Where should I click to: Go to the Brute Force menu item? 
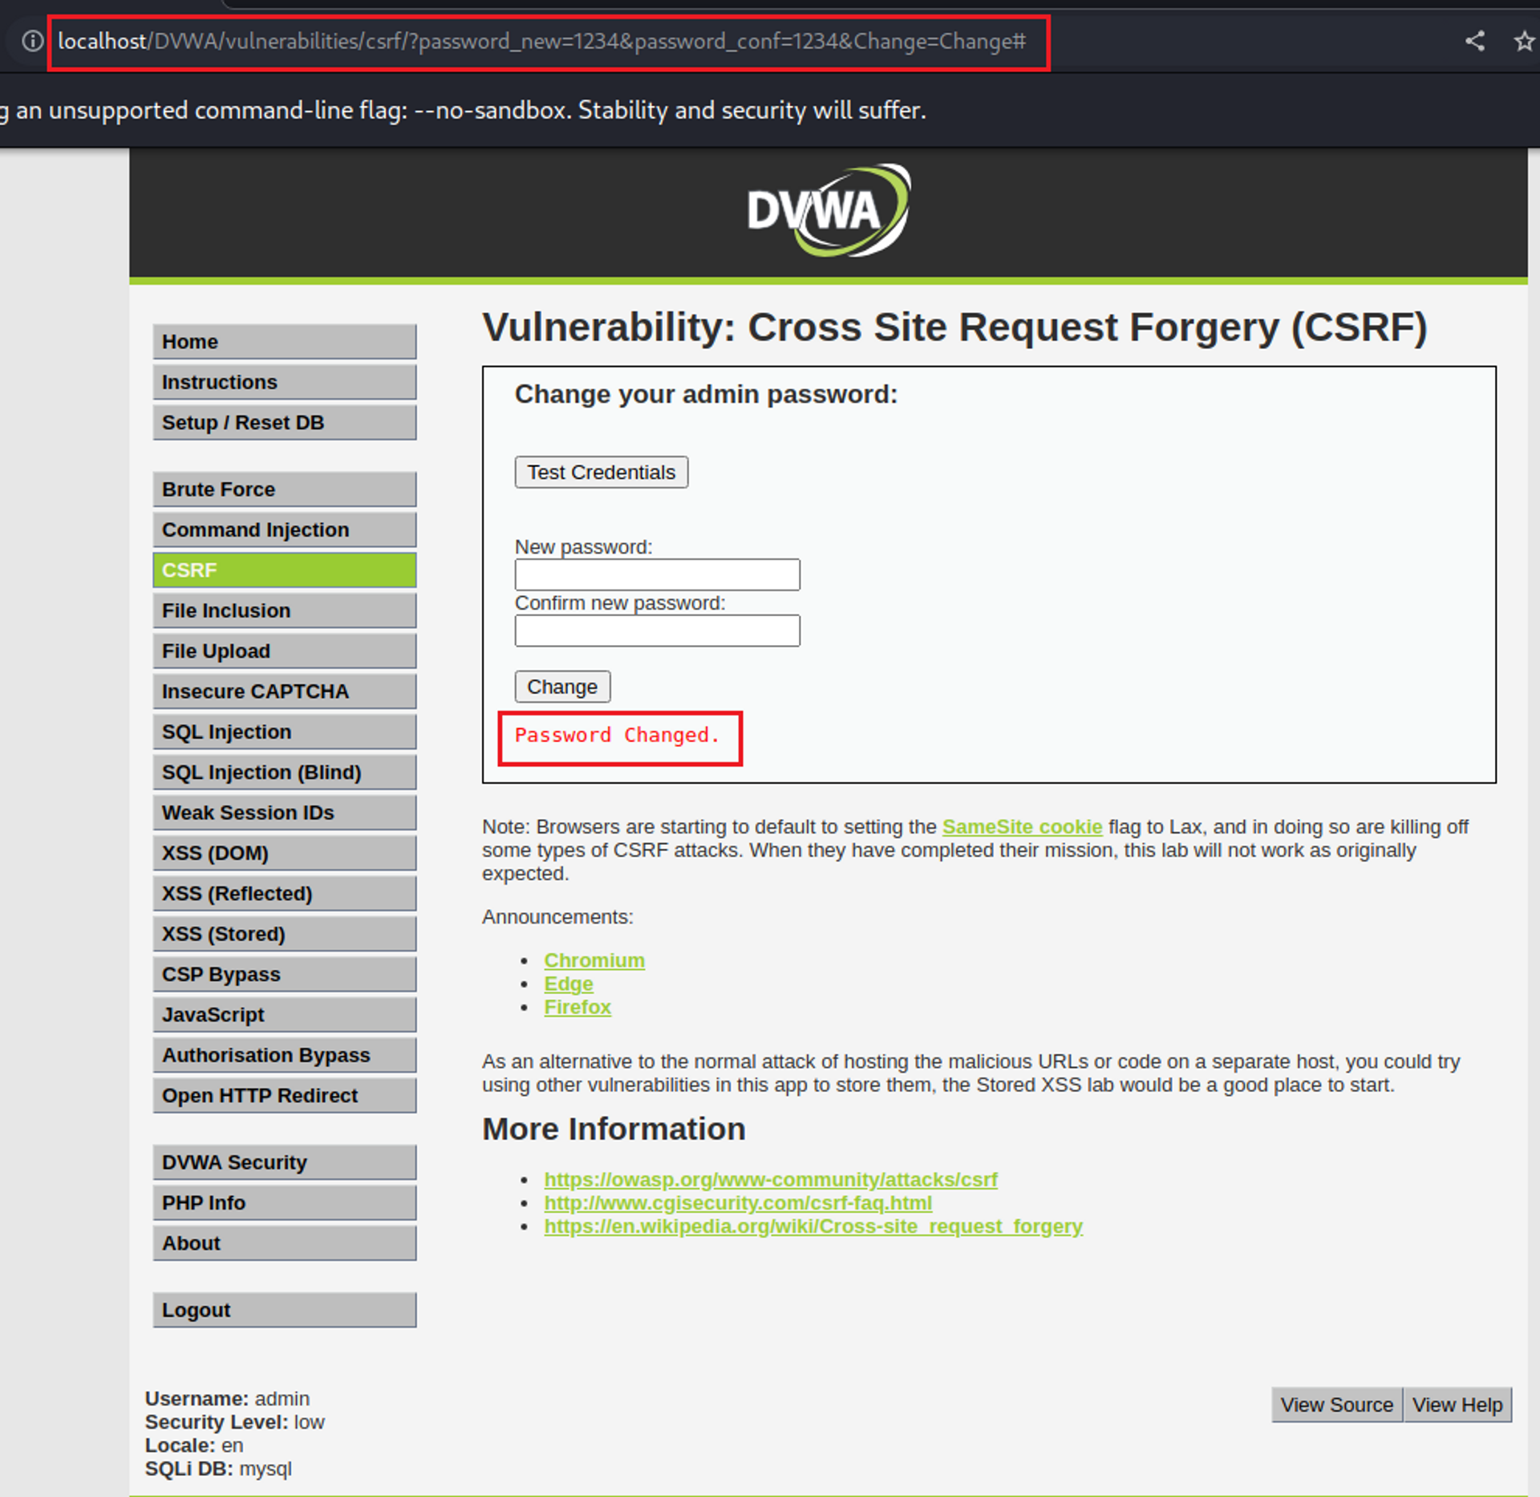pyautogui.click(x=284, y=489)
